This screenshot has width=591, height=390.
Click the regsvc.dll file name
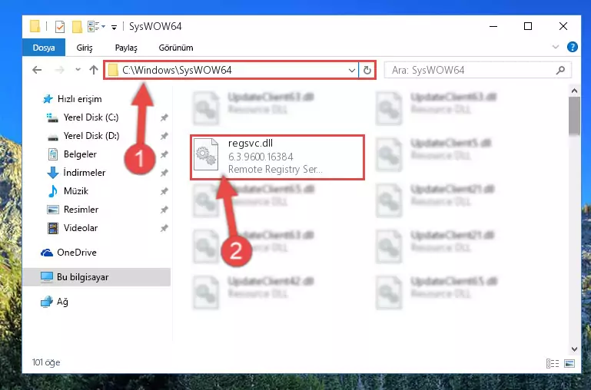(x=251, y=144)
